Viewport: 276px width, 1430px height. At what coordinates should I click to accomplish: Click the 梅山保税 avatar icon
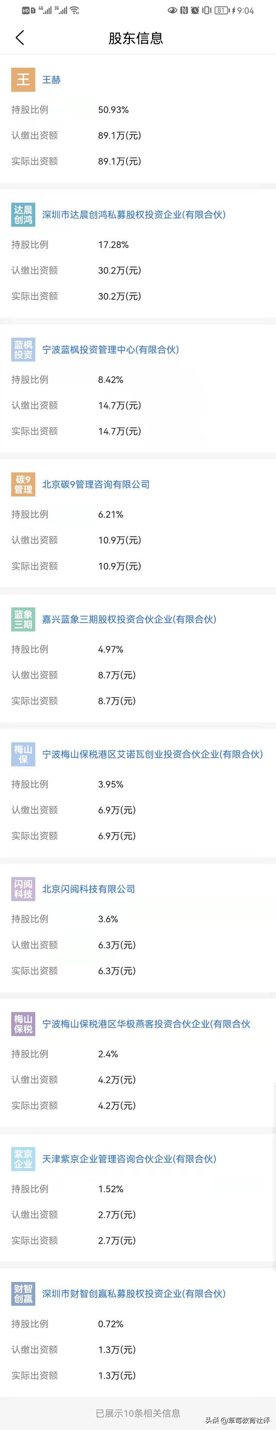[x=23, y=1024]
